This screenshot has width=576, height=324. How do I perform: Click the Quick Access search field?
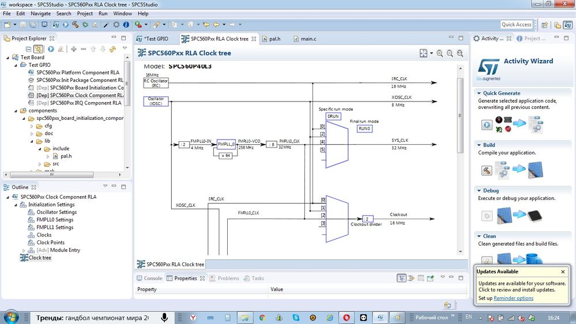click(516, 25)
